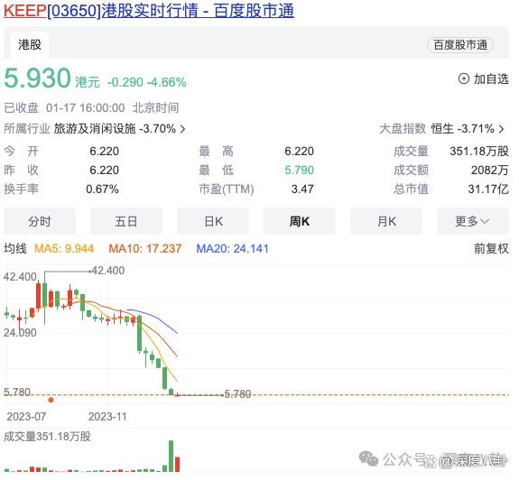Select the 五日 chart tab
The image size is (519, 480).
click(x=126, y=221)
